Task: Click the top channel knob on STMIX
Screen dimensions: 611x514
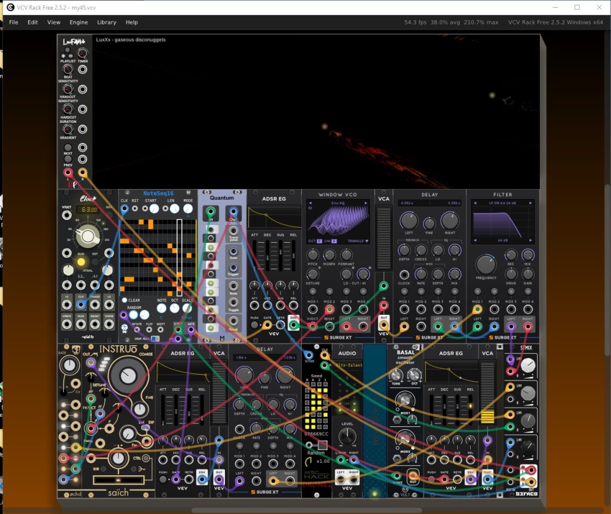Action: (528, 366)
